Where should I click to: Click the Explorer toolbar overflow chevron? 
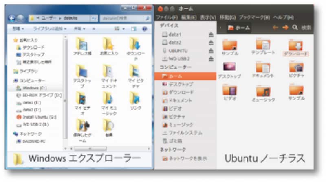(x=94, y=29)
